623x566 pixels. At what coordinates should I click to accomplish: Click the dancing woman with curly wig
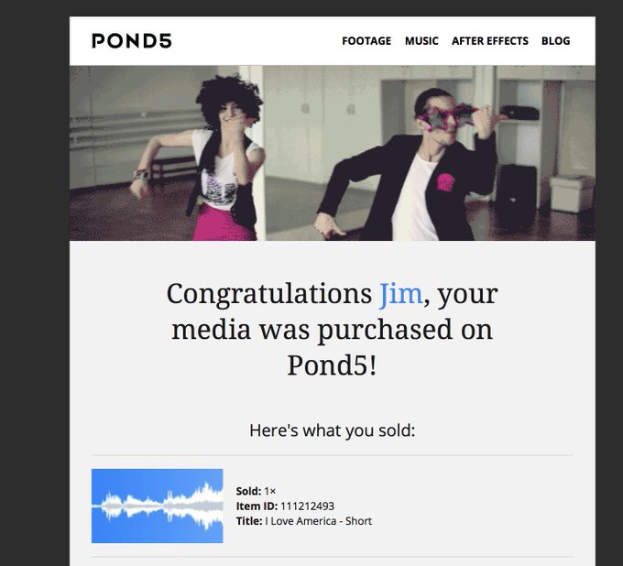[211, 157]
